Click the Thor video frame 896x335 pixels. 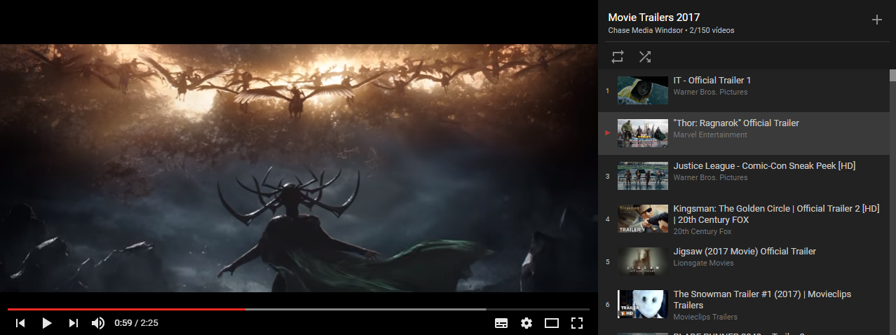pyautogui.click(x=299, y=168)
